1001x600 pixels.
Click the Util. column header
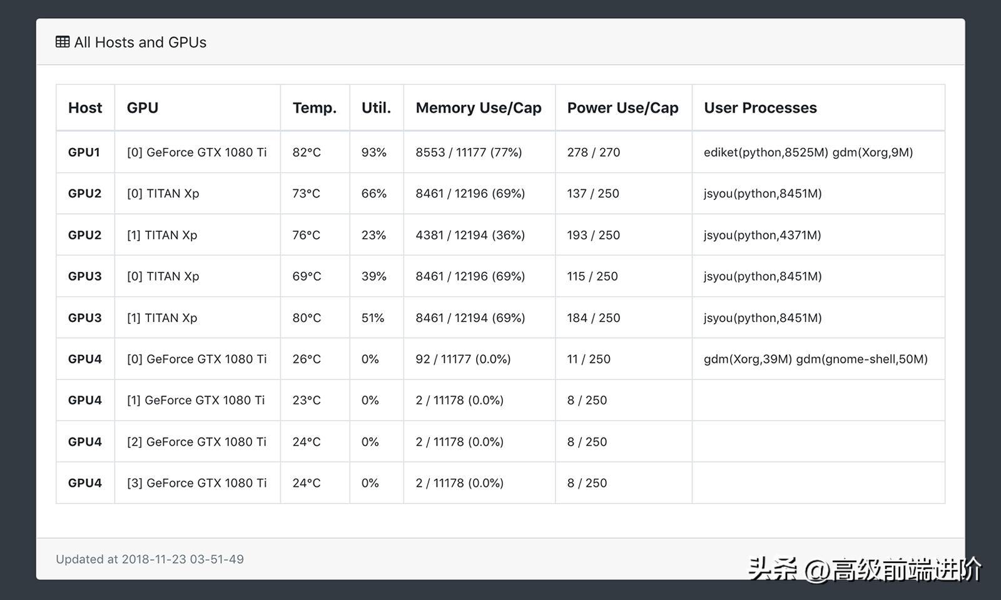[376, 107]
